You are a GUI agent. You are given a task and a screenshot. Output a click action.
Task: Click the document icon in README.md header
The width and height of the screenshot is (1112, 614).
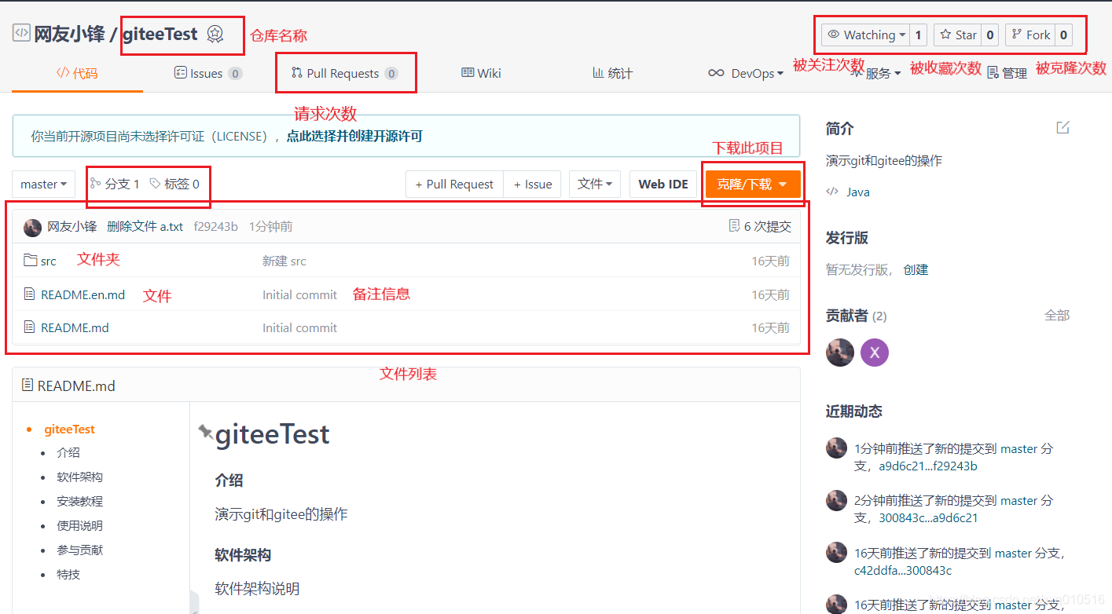coord(28,385)
